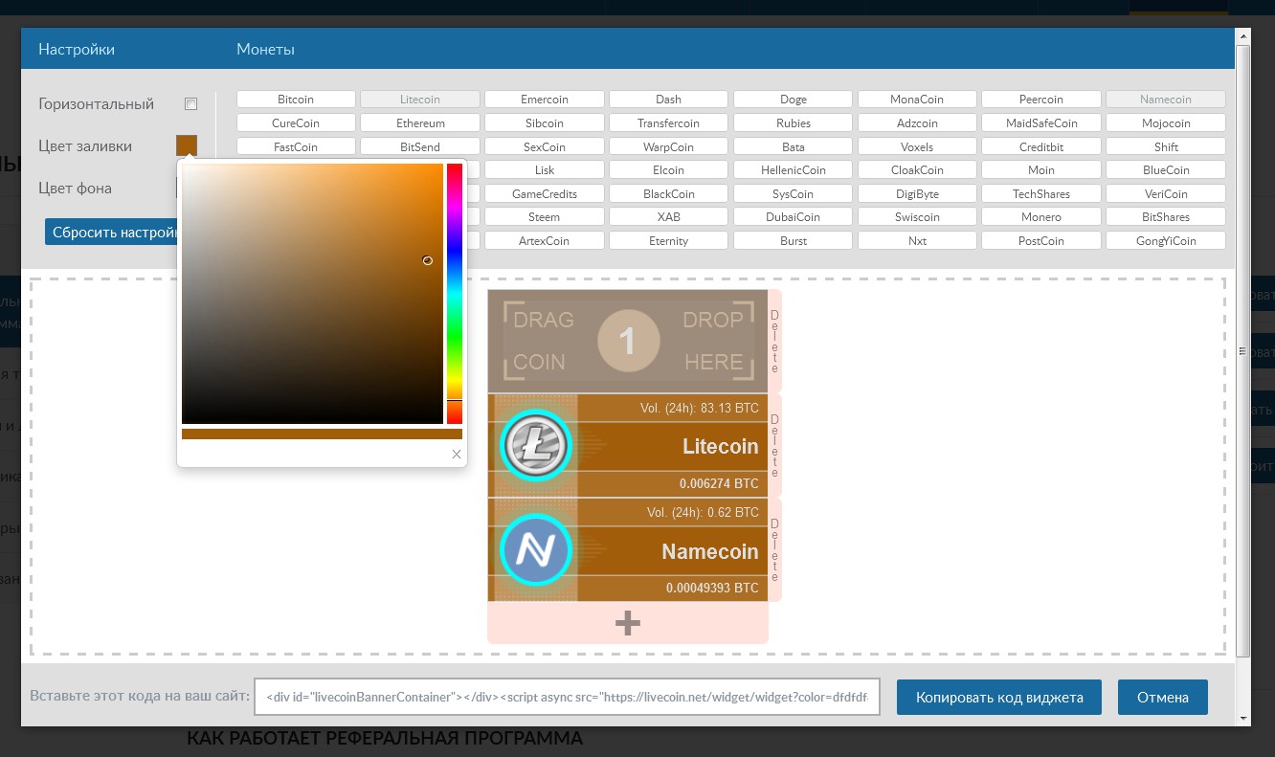Select the Ethereum coin button
This screenshot has width=1275, height=757.
tap(420, 122)
